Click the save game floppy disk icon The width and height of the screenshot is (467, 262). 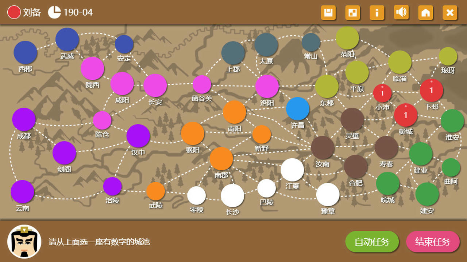click(328, 13)
